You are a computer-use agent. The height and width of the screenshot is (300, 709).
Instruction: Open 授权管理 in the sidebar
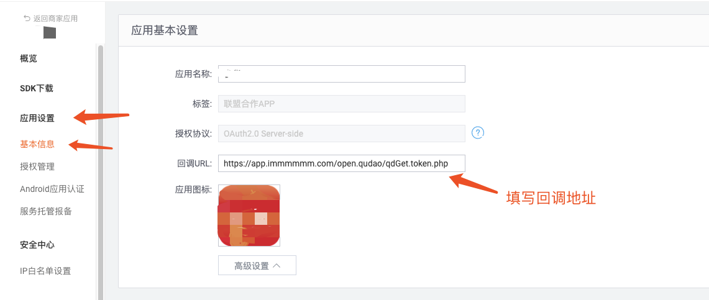pos(37,166)
